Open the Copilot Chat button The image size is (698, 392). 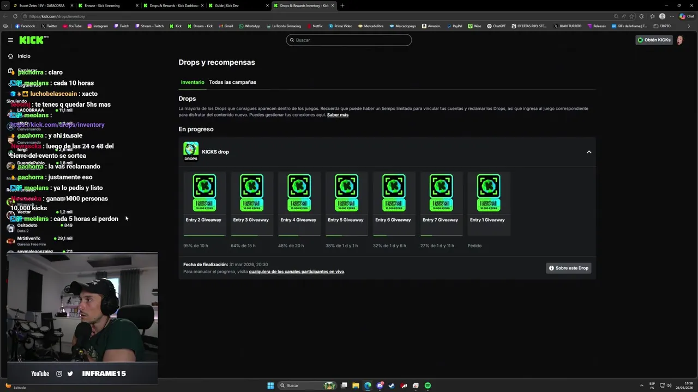coord(688,16)
